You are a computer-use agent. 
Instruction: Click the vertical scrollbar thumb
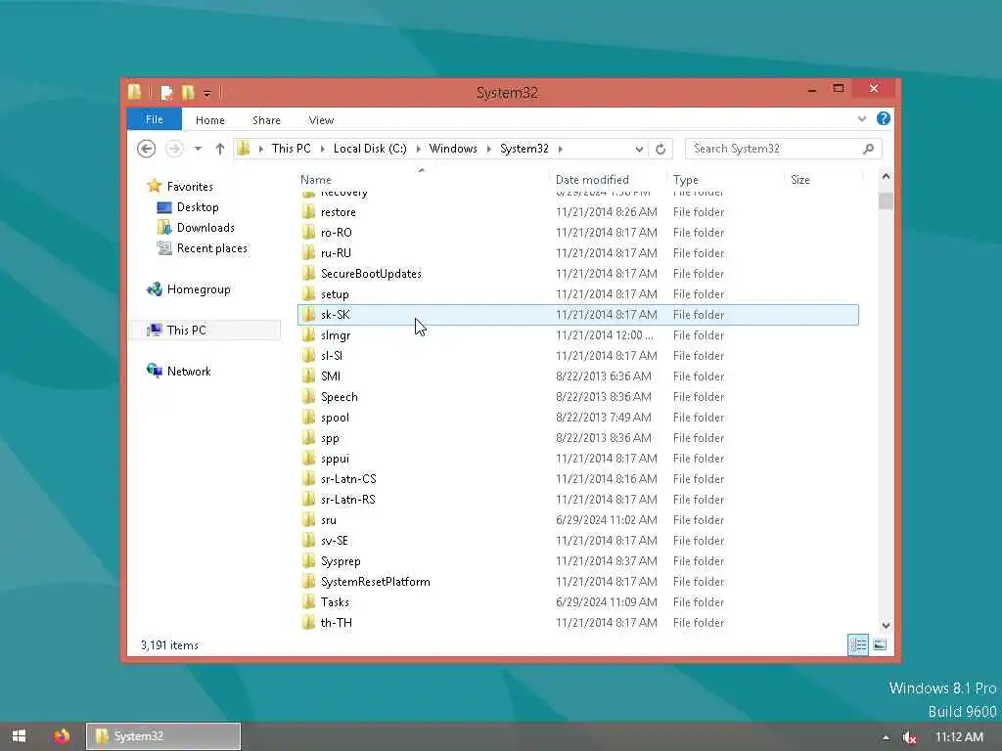886,200
